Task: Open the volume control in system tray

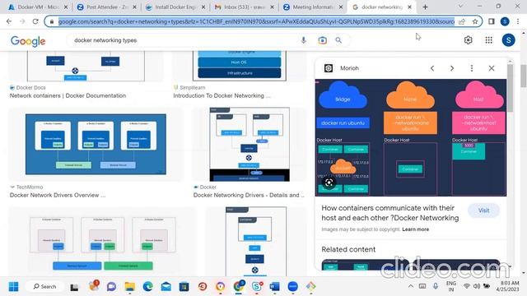Action: [477, 286]
